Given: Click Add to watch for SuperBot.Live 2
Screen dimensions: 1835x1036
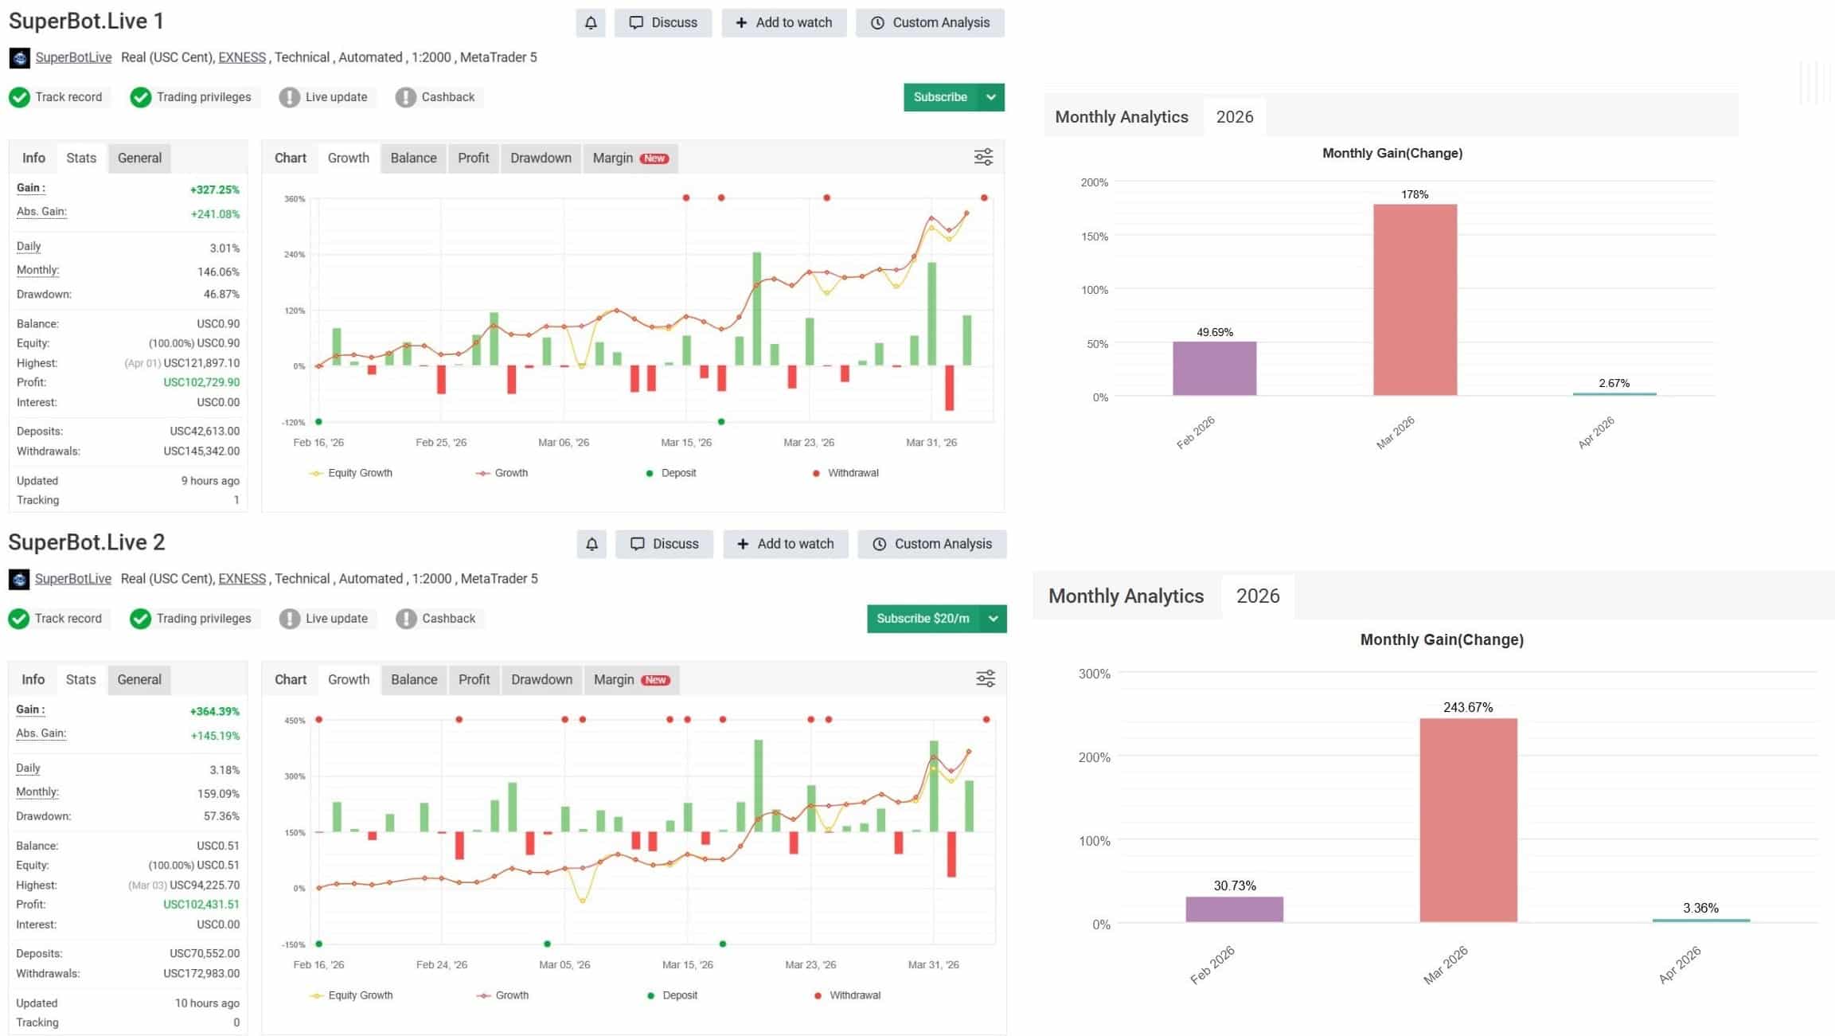Looking at the screenshot, I should [785, 545].
